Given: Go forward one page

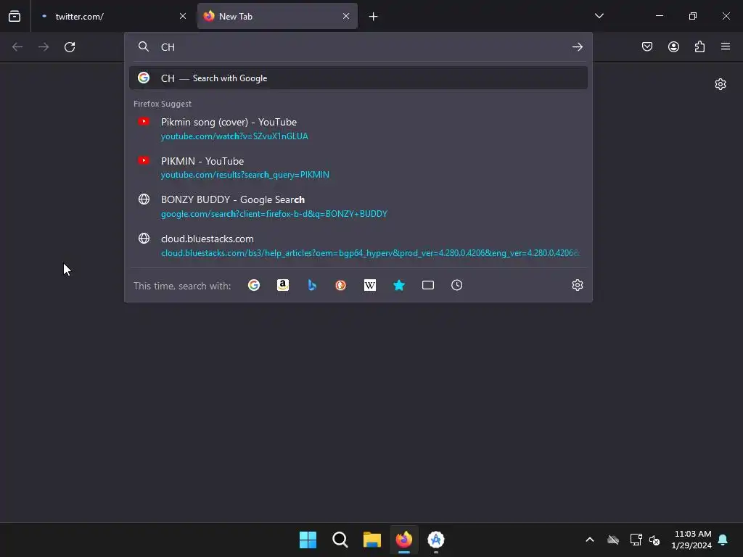Looking at the screenshot, I should click(44, 47).
